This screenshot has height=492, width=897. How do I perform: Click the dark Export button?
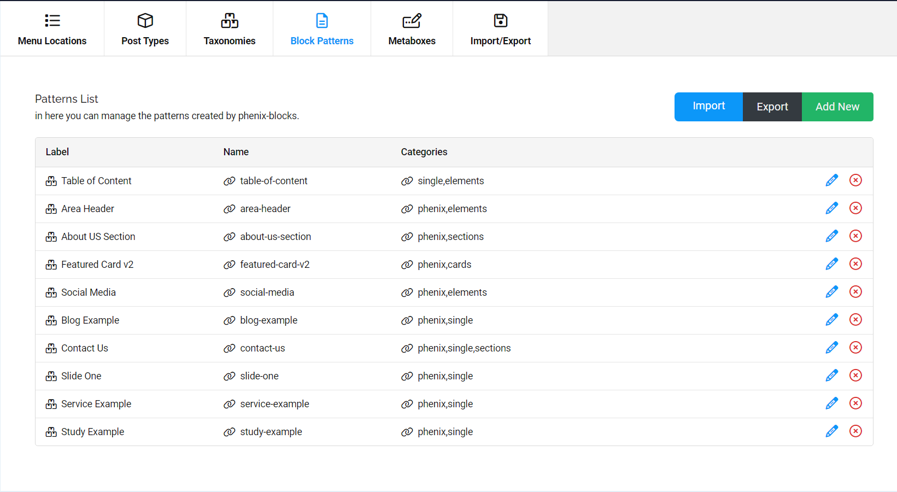pyautogui.click(x=772, y=107)
